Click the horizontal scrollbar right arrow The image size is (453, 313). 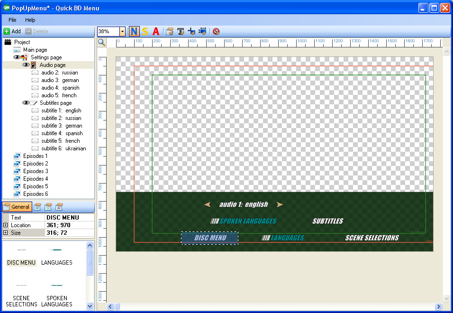pos(438,307)
